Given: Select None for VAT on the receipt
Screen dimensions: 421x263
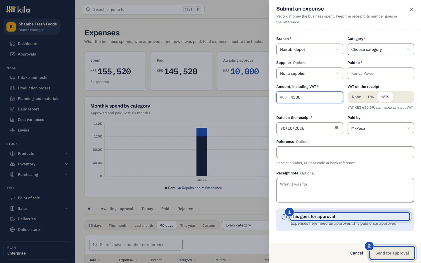Looking at the screenshot, I should [356, 97].
